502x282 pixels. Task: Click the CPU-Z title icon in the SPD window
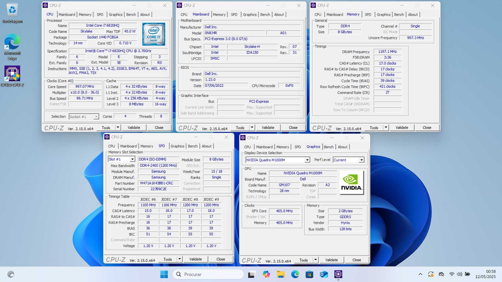tap(107, 137)
